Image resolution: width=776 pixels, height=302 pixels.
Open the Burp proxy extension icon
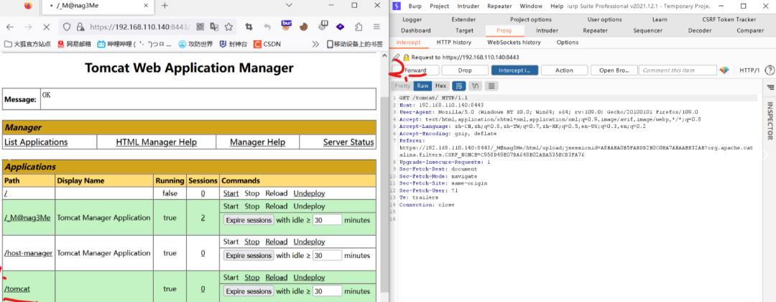click(x=287, y=25)
